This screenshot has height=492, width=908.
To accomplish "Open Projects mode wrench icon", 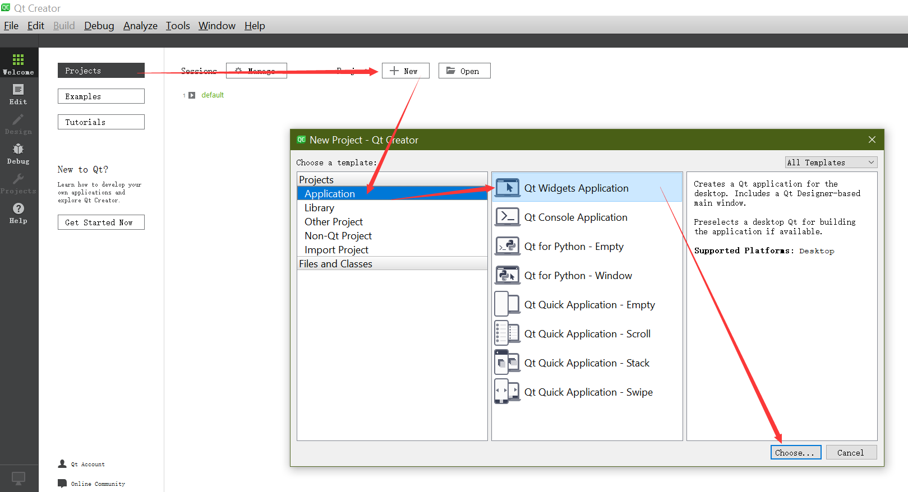I will point(19,179).
